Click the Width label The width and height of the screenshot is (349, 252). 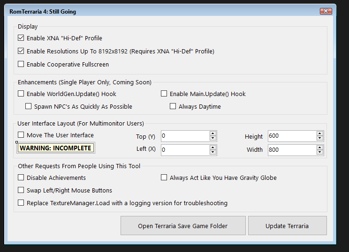[x=255, y=149]
